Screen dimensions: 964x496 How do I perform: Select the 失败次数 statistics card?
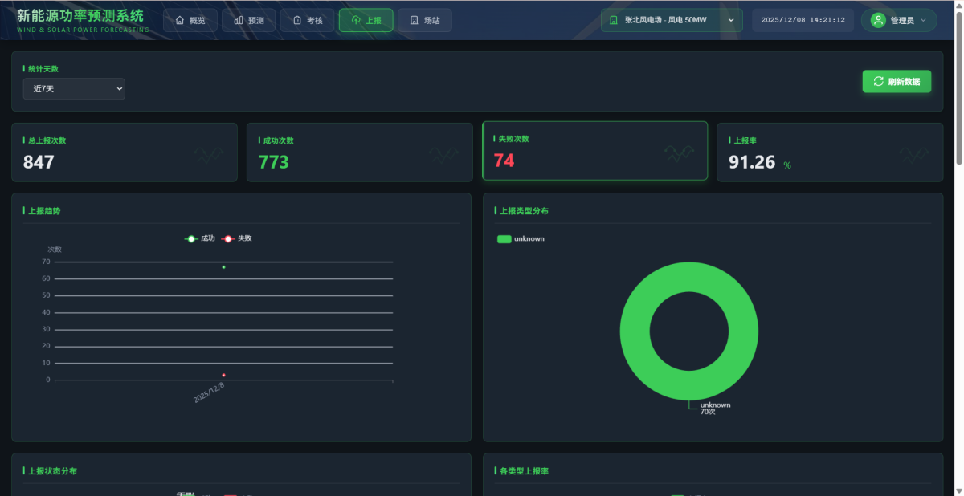click(x=594, y=151)
